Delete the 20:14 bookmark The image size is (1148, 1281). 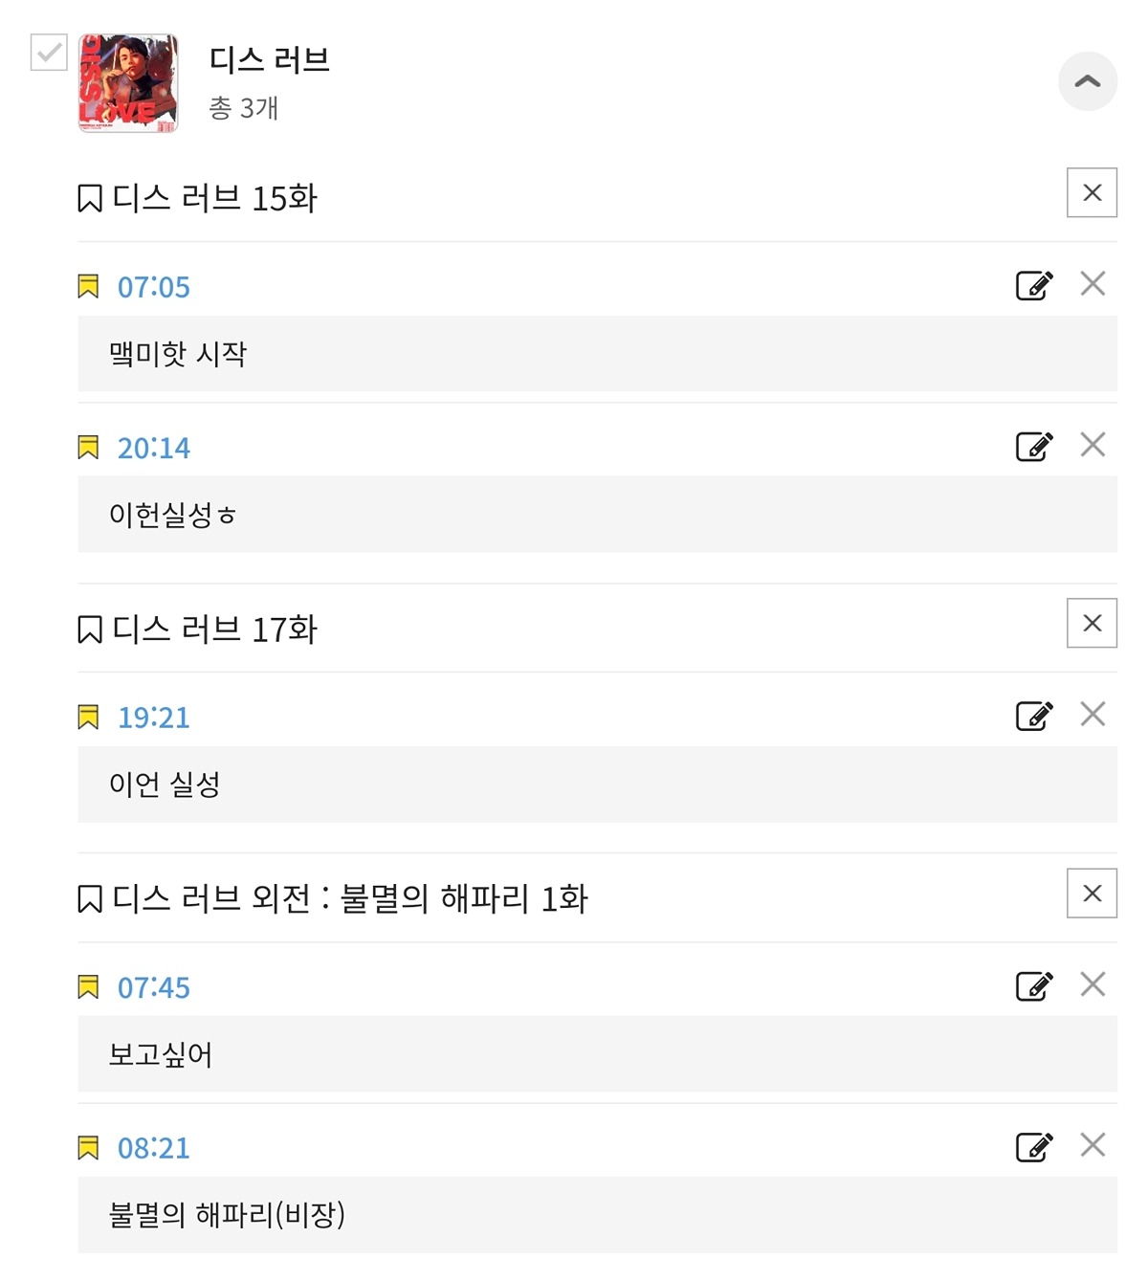pos(1093,445)
